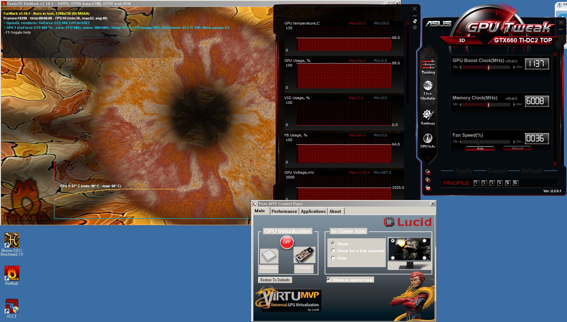
Task: Open Tuning panel in GPU Tweak sidebar
Action: point(428,67)
